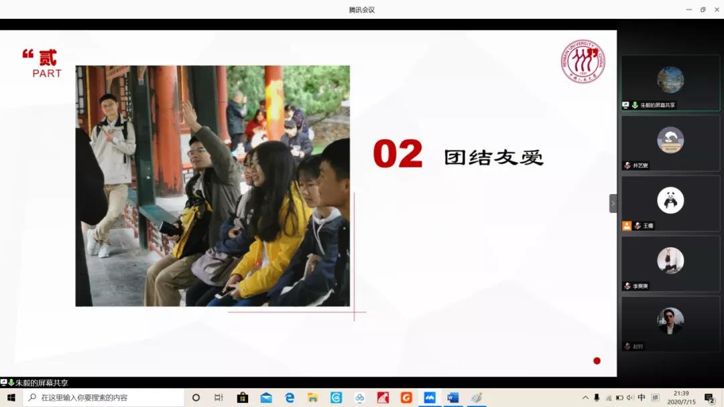724x407 pixels.
Task: Open the notification center icon
Action: click(x=709, y=398)
